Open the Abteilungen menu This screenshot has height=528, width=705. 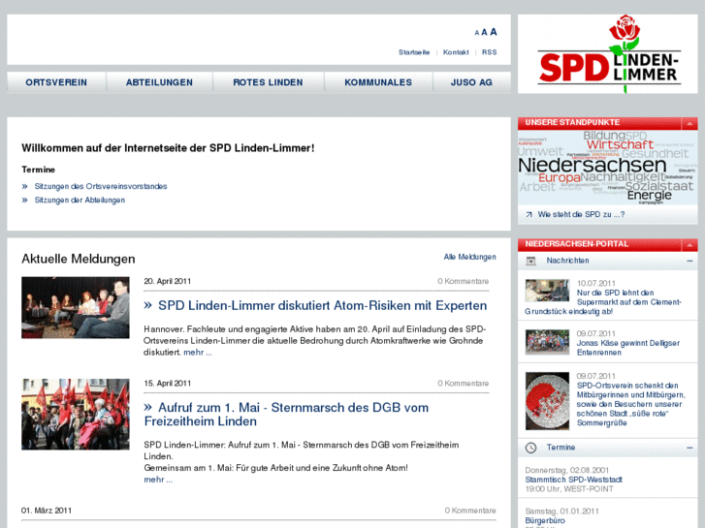pyautogui.click(x=159, y=82)
